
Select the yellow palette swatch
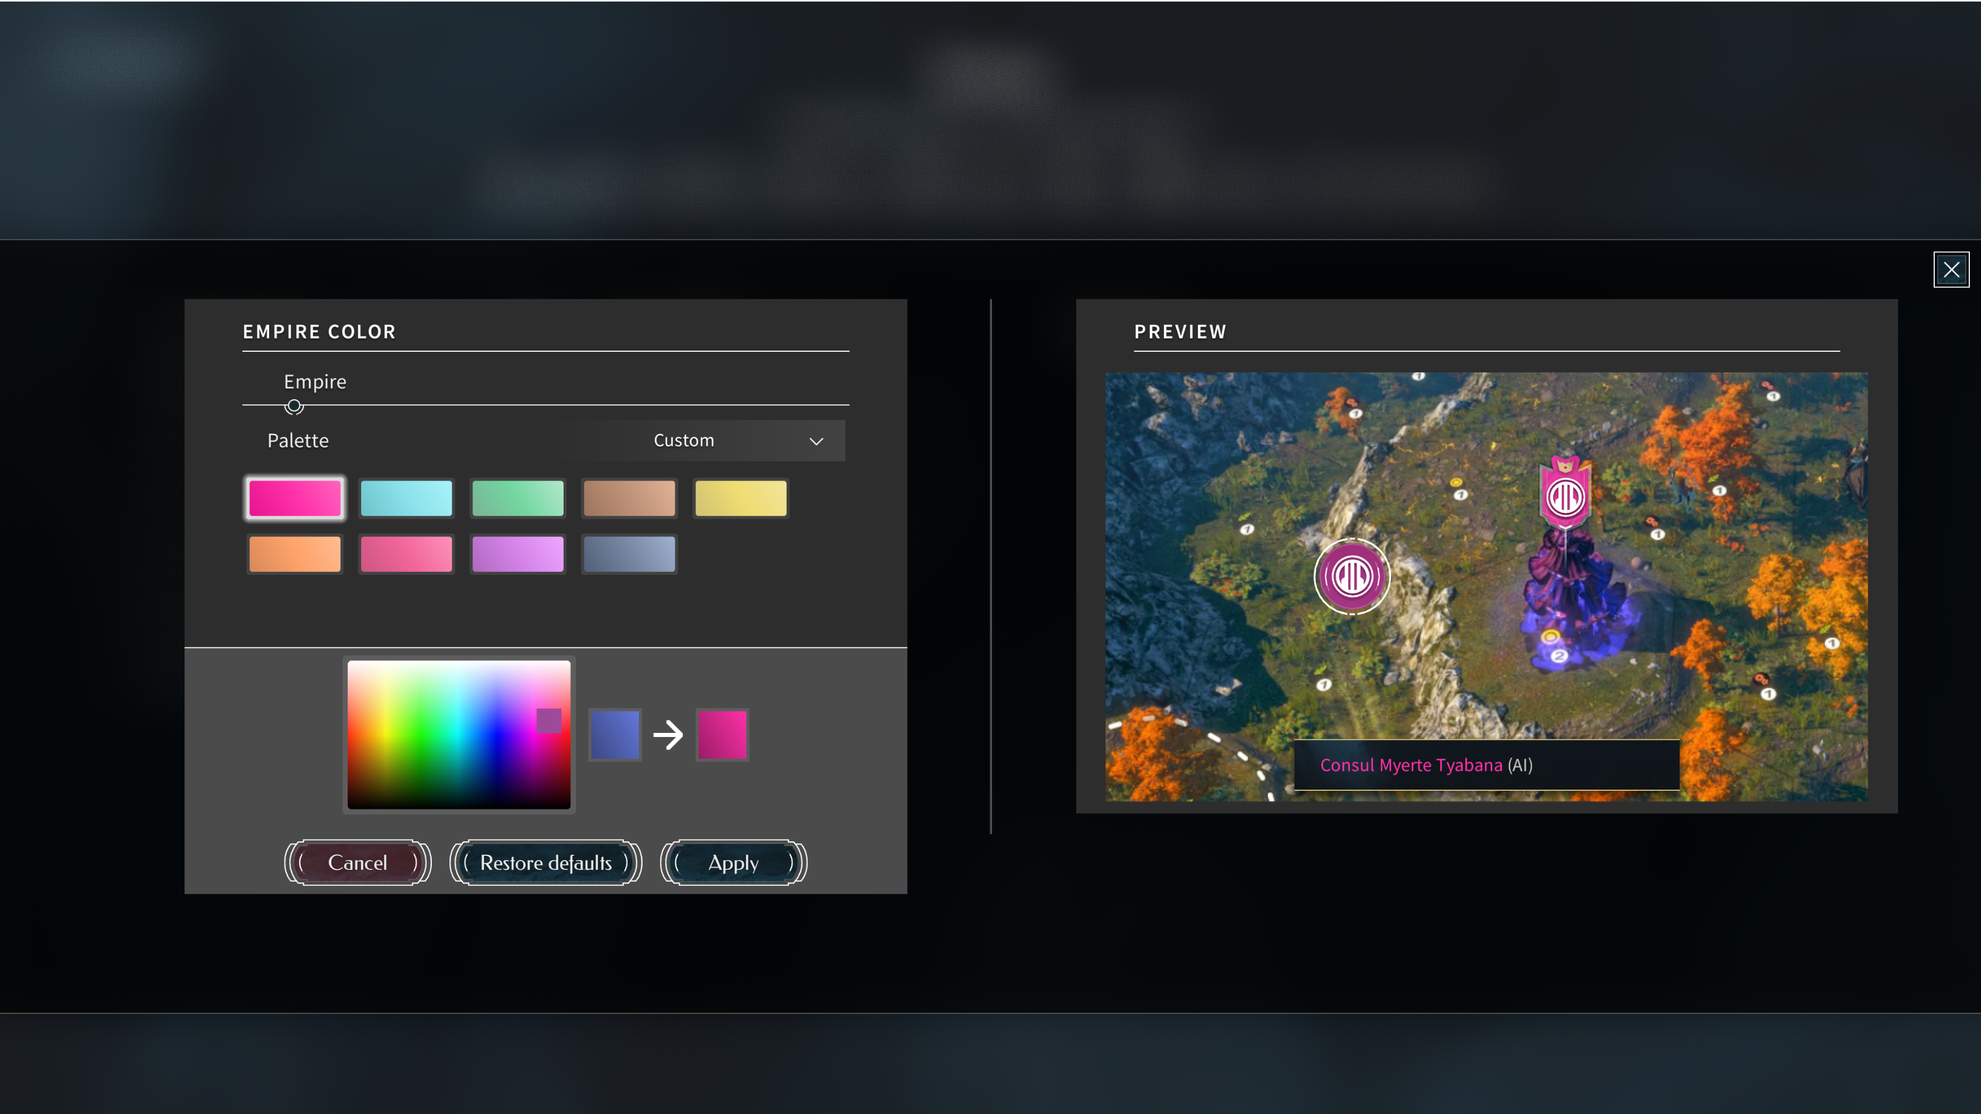pos(740,499)
